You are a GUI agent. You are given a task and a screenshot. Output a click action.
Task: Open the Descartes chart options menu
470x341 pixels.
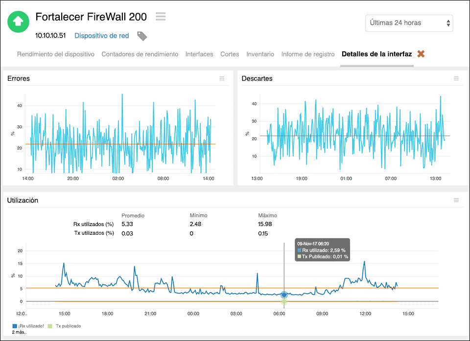[x=456, y=78]
